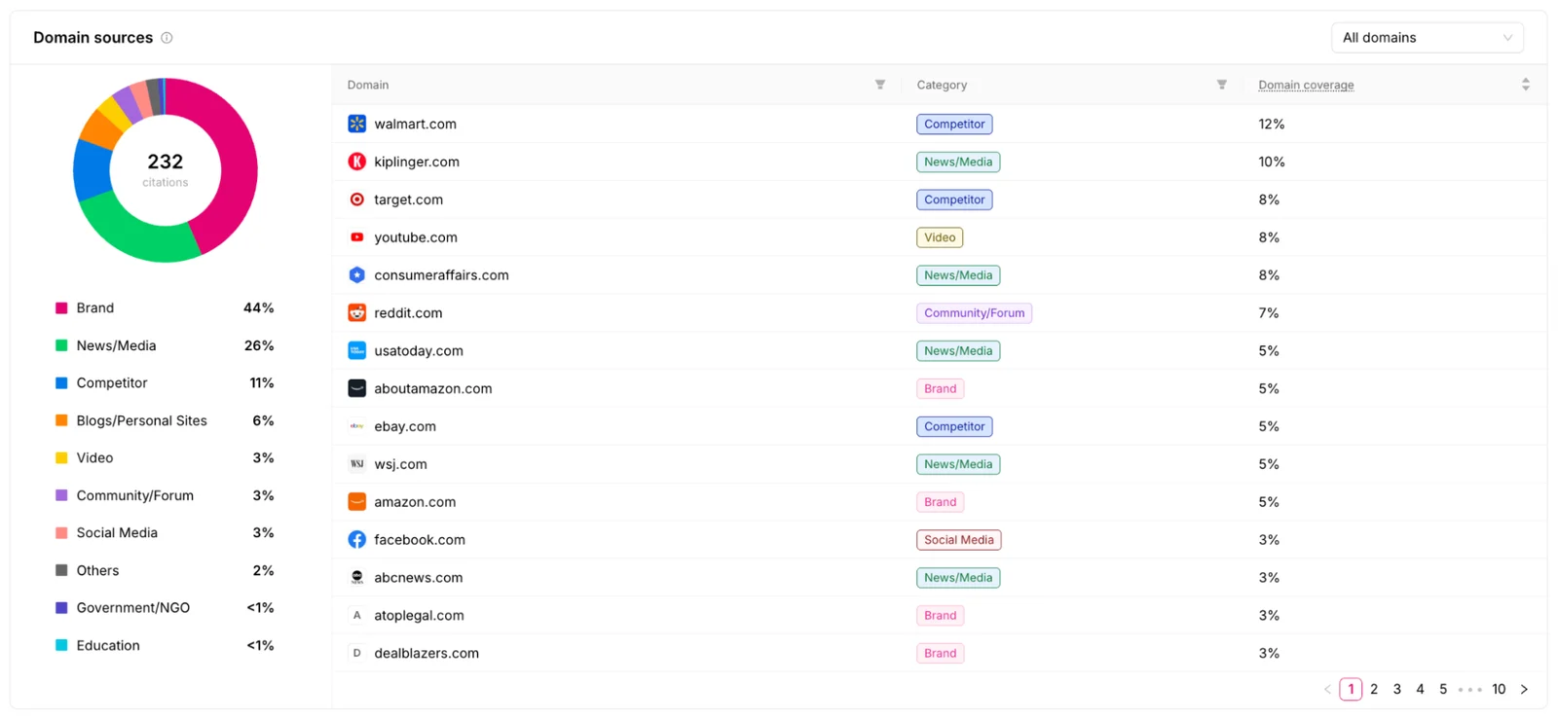The image size is (1558, 721).
Task: Click the News/Media green legend swatch
Action: [x=61, y=345]
